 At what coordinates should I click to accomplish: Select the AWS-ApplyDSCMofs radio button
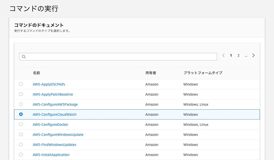pos(21,84)
